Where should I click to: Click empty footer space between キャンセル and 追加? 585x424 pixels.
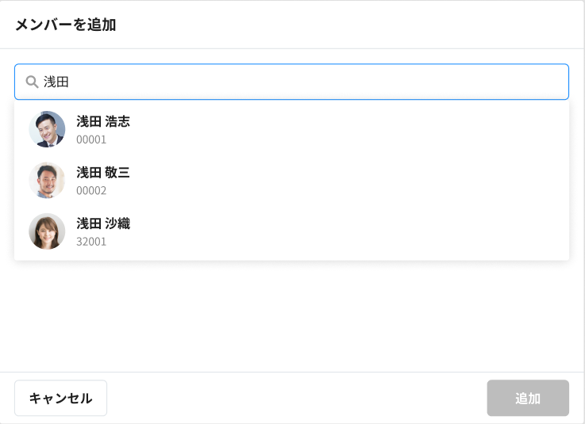(294, 398)
